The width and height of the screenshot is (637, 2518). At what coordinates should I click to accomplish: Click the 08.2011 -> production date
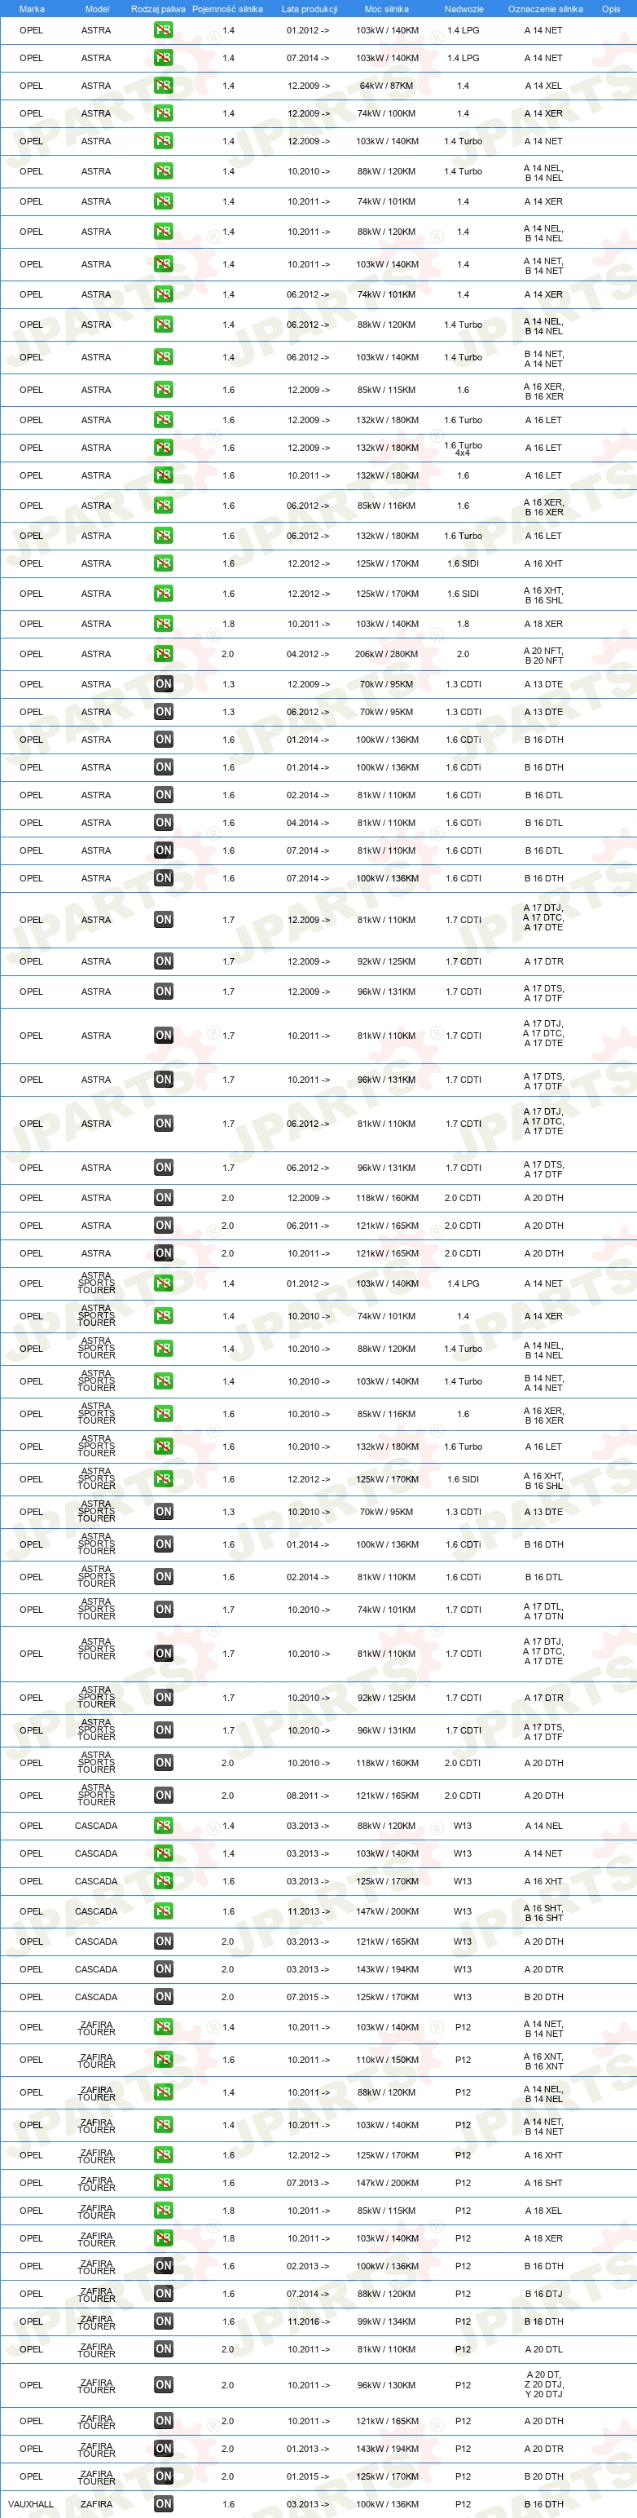tap(309, 1795)
